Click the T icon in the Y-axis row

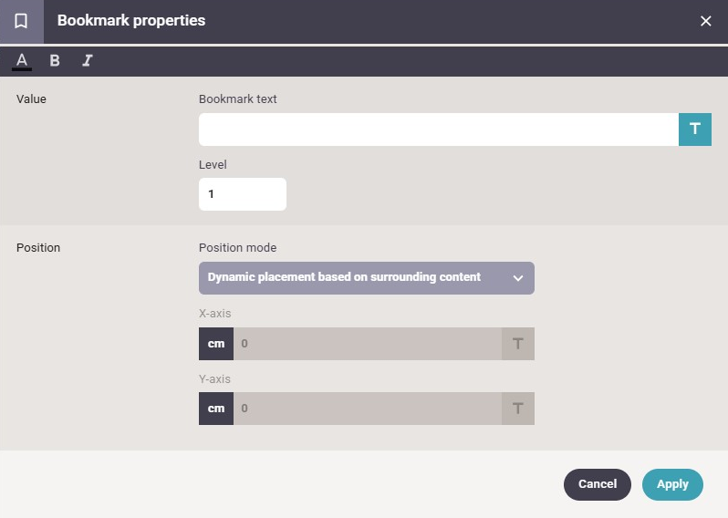click(x=517, y=409)
